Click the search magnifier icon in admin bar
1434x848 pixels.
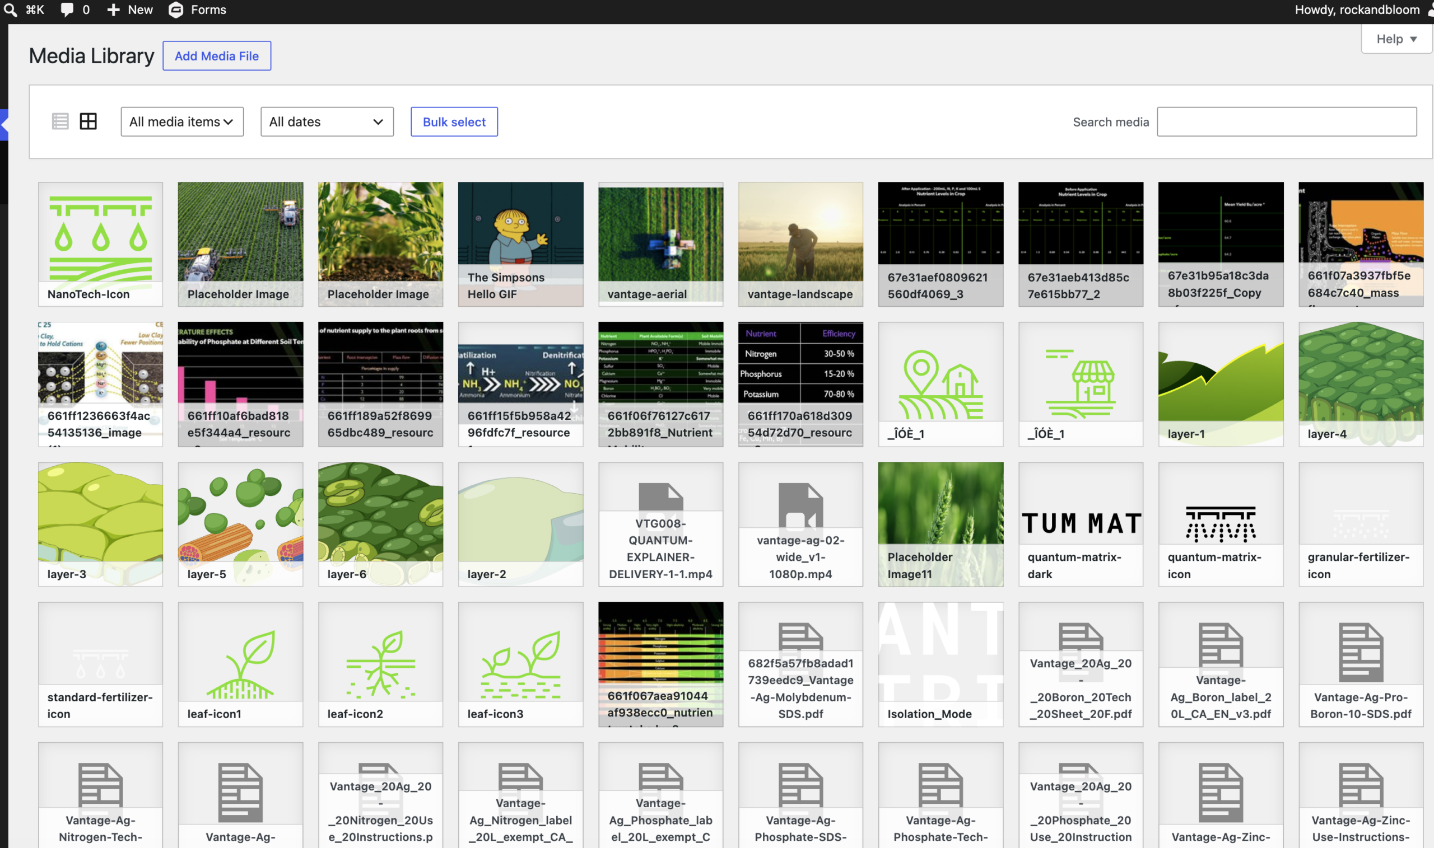click(10, 10)
